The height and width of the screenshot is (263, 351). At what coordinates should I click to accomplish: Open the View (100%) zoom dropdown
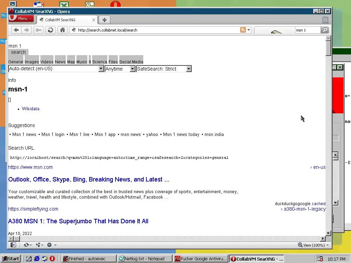point(327,245)
